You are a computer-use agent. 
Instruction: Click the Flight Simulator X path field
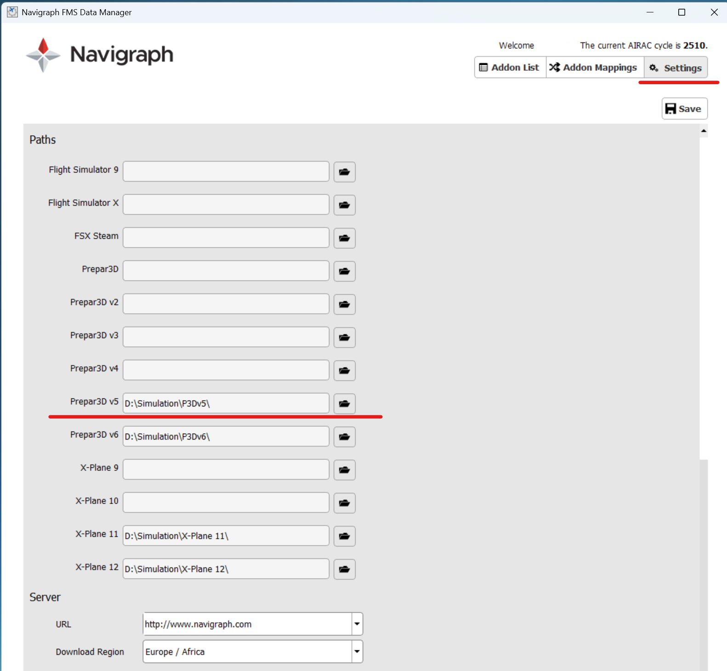[226, 205]
